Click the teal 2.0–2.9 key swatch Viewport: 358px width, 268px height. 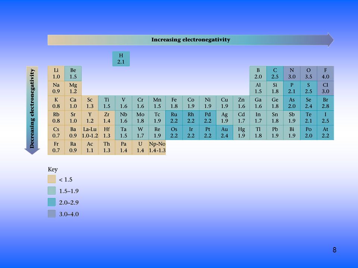tap(52, 202)
